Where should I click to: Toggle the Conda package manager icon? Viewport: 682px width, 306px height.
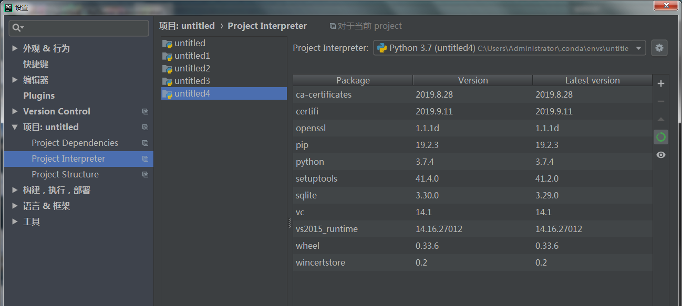tap(660, 136)
